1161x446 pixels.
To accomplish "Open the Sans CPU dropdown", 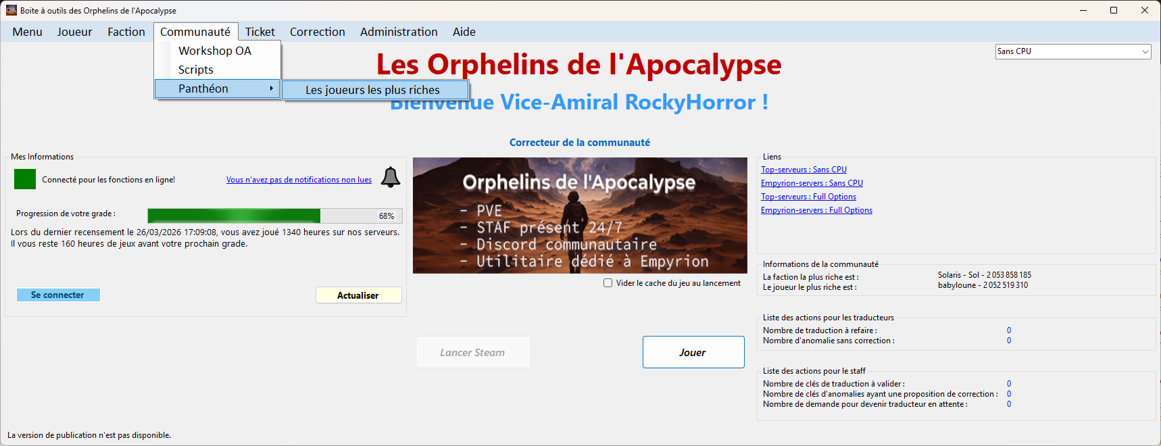I will point(1072,51).
